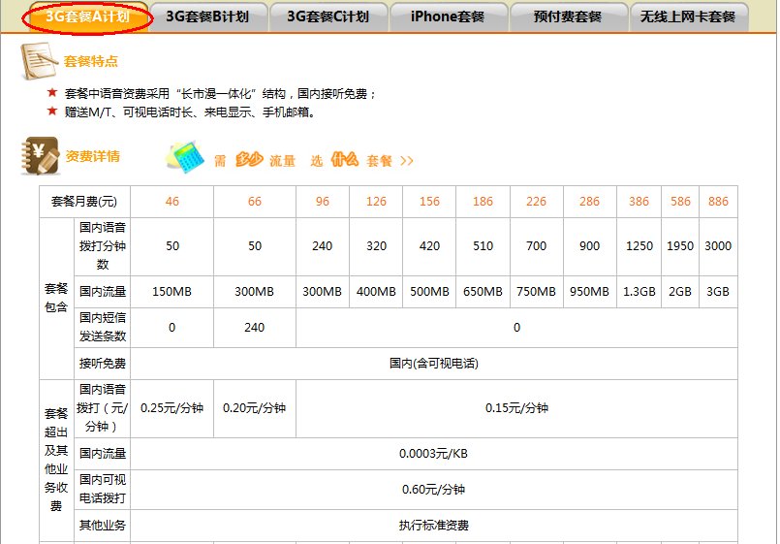Viewport: 780px width, 544px height.
Task: Click the 国内短信发送条数 row label
Action: coord(102,328)
